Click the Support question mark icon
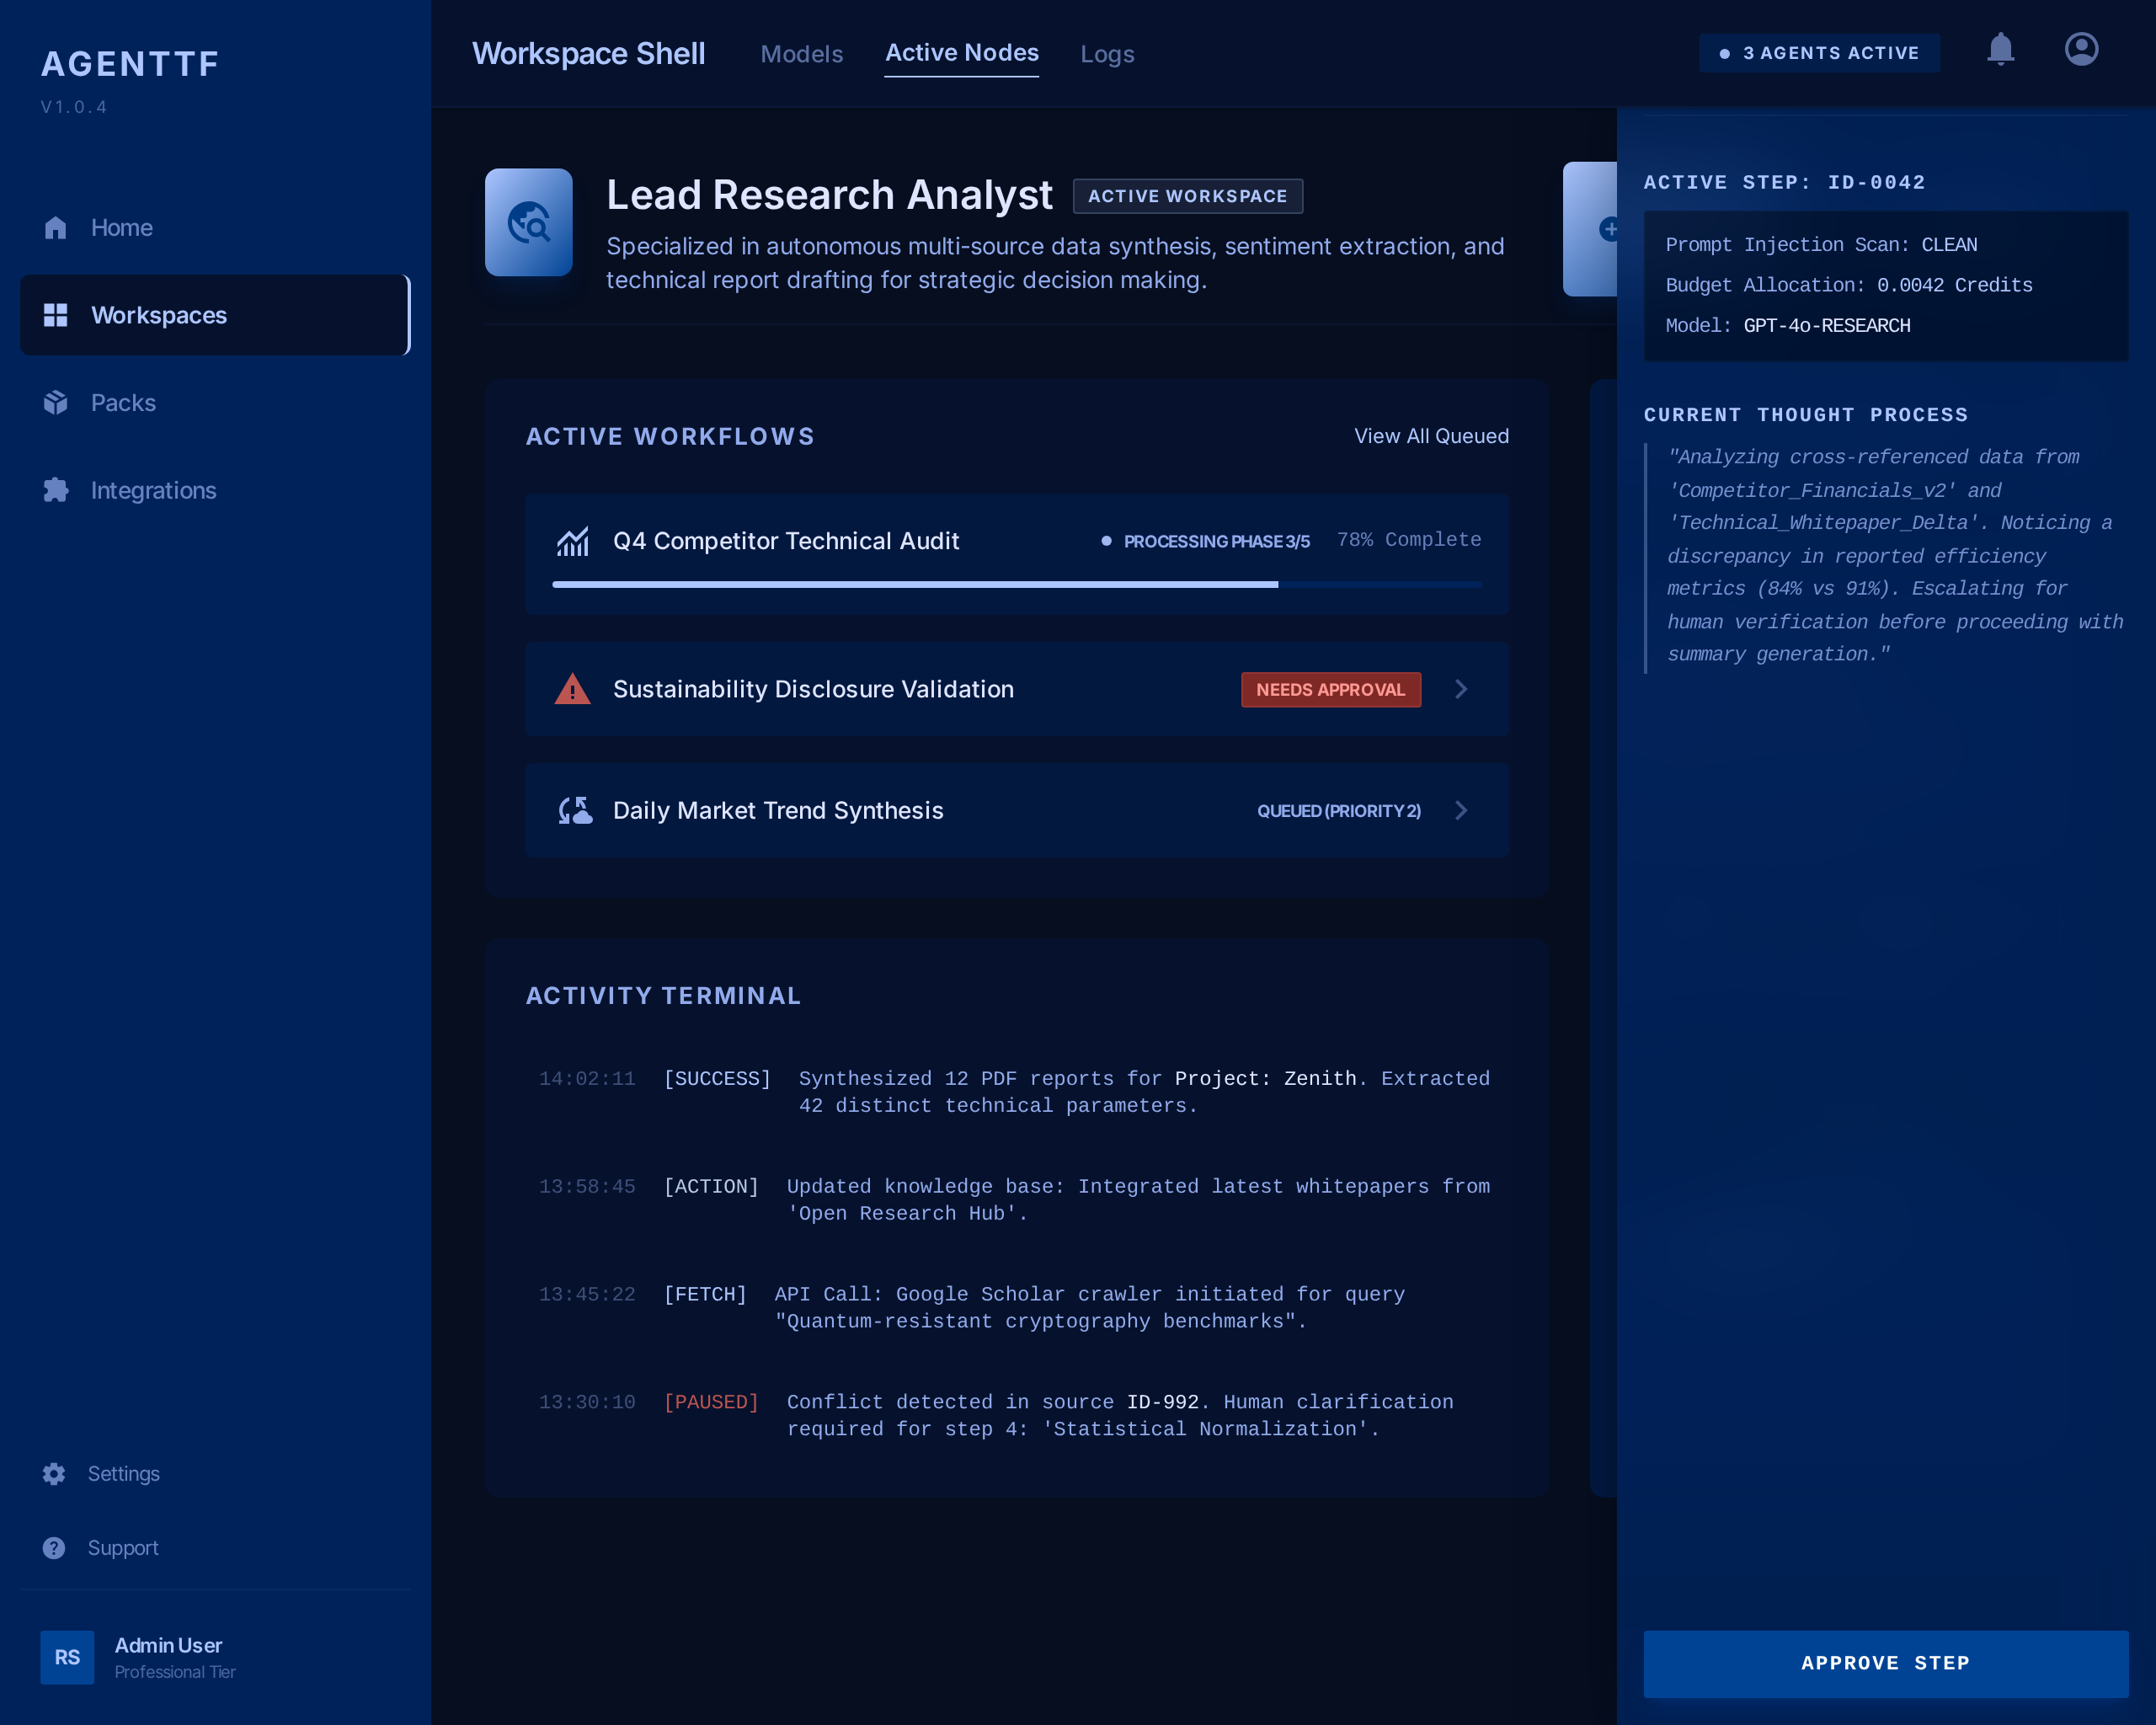This screenshot has width=2156, height=1725. pyautogui.click(x=54, y=1547)
